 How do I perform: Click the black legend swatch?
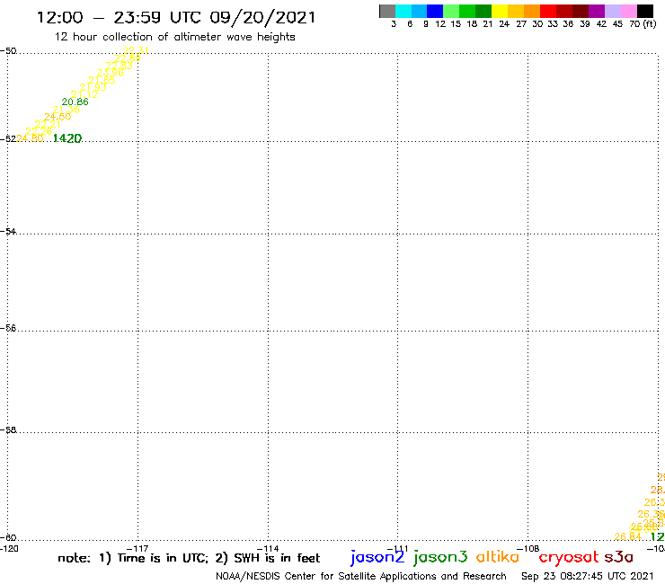[x=645, y=11]
